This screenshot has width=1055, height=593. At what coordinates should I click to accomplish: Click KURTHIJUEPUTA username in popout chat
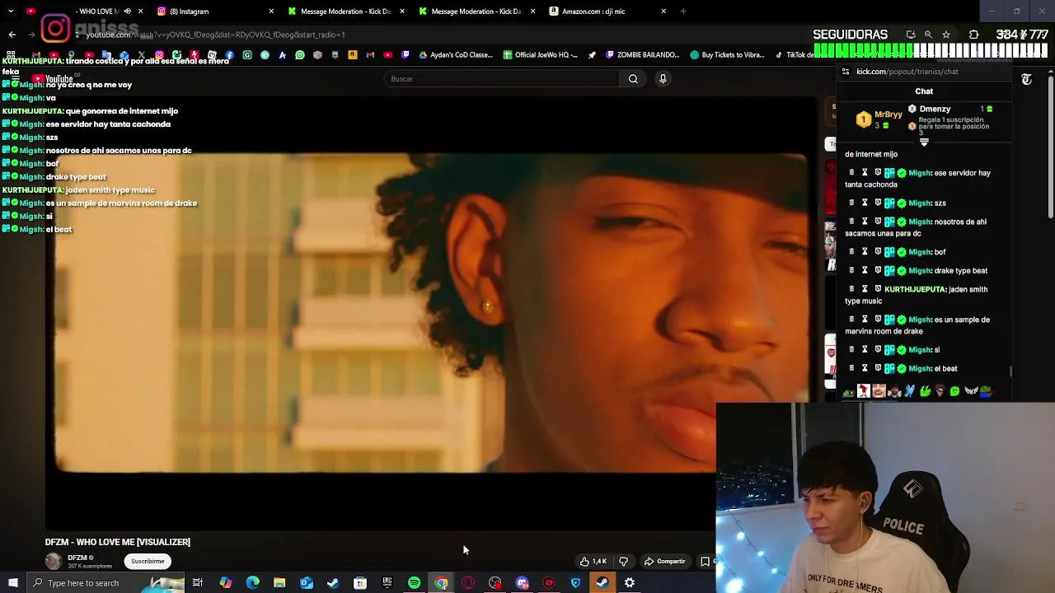pyautogui.click(x=915, y=289)
